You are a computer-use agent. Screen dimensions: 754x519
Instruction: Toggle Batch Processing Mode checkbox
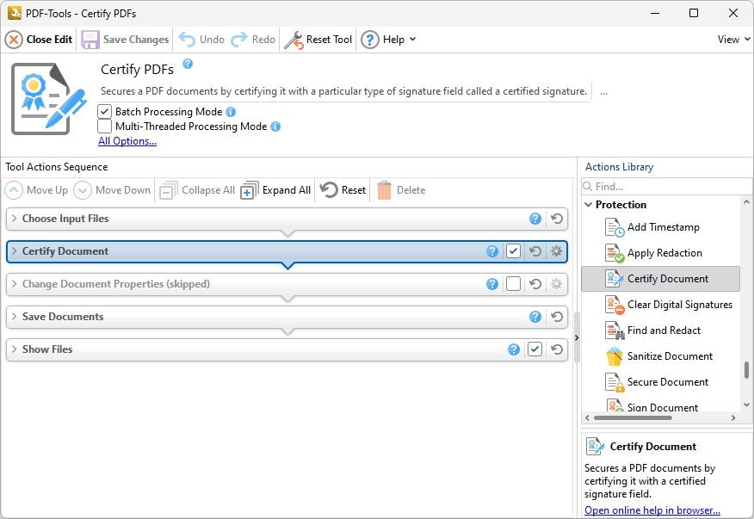(x=104, y=112)
